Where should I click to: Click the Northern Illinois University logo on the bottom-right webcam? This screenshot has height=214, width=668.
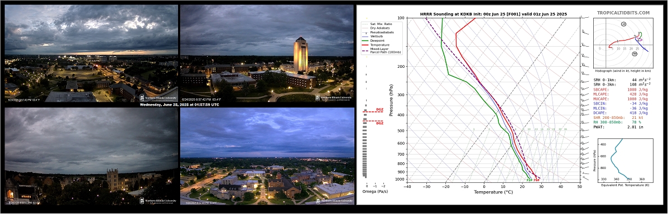point(334,201)
